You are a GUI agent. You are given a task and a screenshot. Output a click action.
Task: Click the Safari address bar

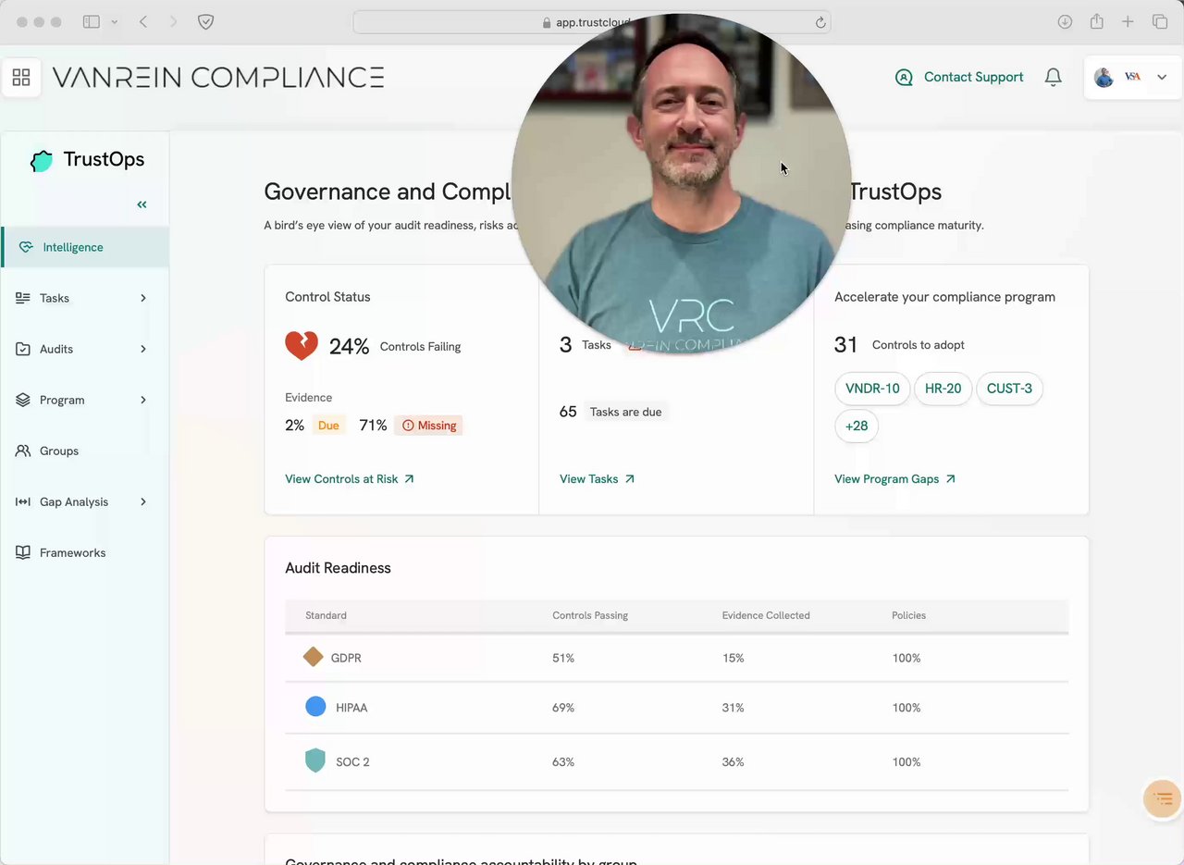(x=592, y=22)
